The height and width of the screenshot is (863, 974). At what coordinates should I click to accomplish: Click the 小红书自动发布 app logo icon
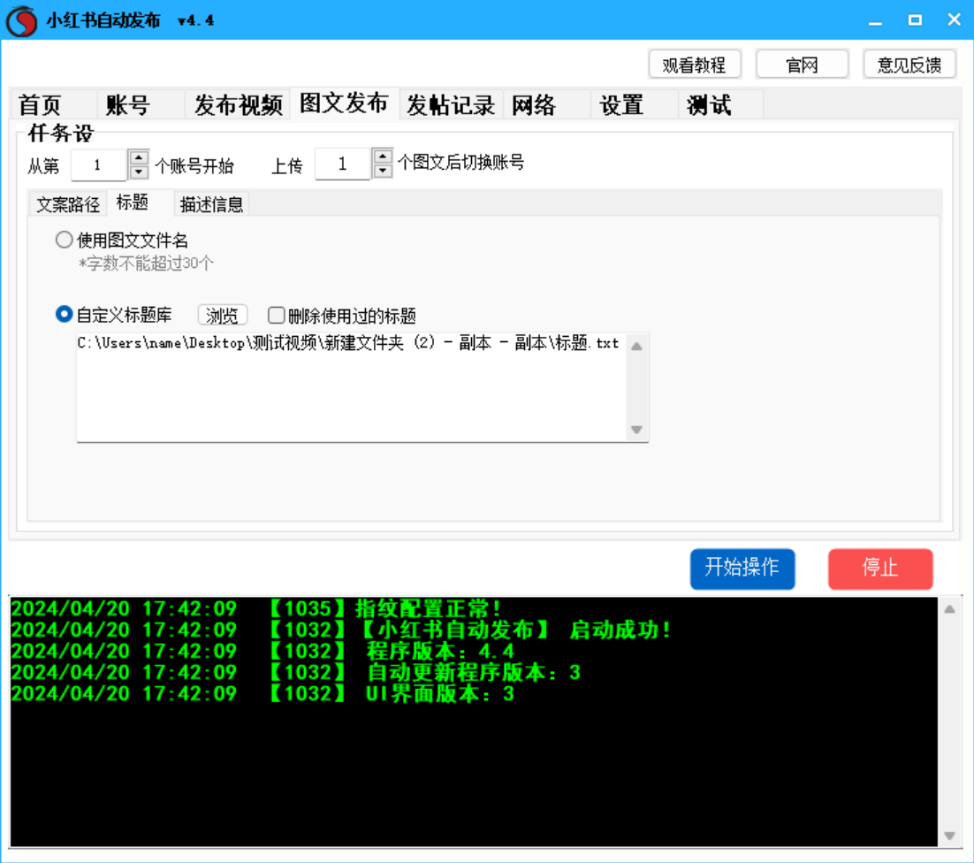pyautogui.click(x=21, y=20)
